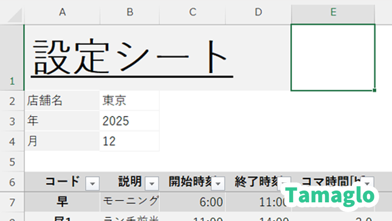Click the Tamaglo logo watermark
Screen dimensions: 392x221
pyautogui.click(x=332, y=195)
